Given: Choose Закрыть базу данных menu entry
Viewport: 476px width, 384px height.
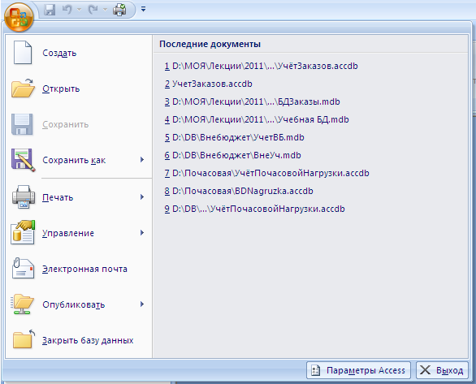Looking at the screenshot, I should [79, 340].
